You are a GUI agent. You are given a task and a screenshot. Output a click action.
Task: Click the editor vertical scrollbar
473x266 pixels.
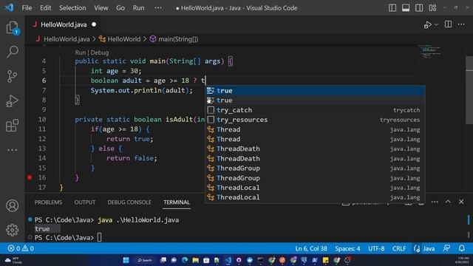[469, 90]
